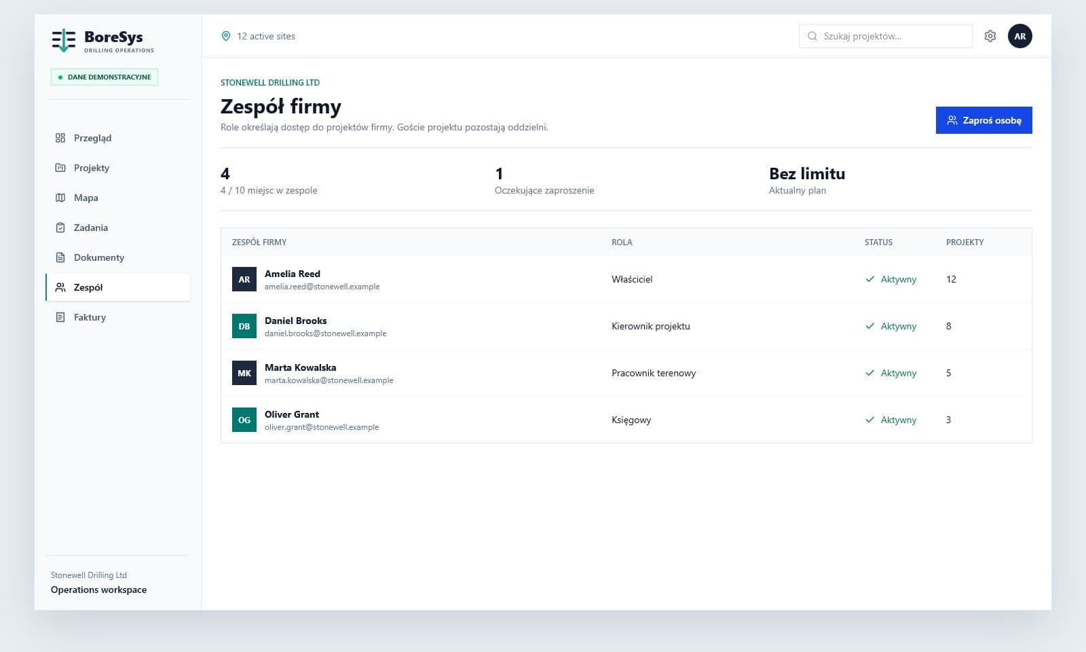Click the Przegląd dashboard grid icon
This screenshot has width=1086, height=652.
pyautogui.click(x=60, y=138)
